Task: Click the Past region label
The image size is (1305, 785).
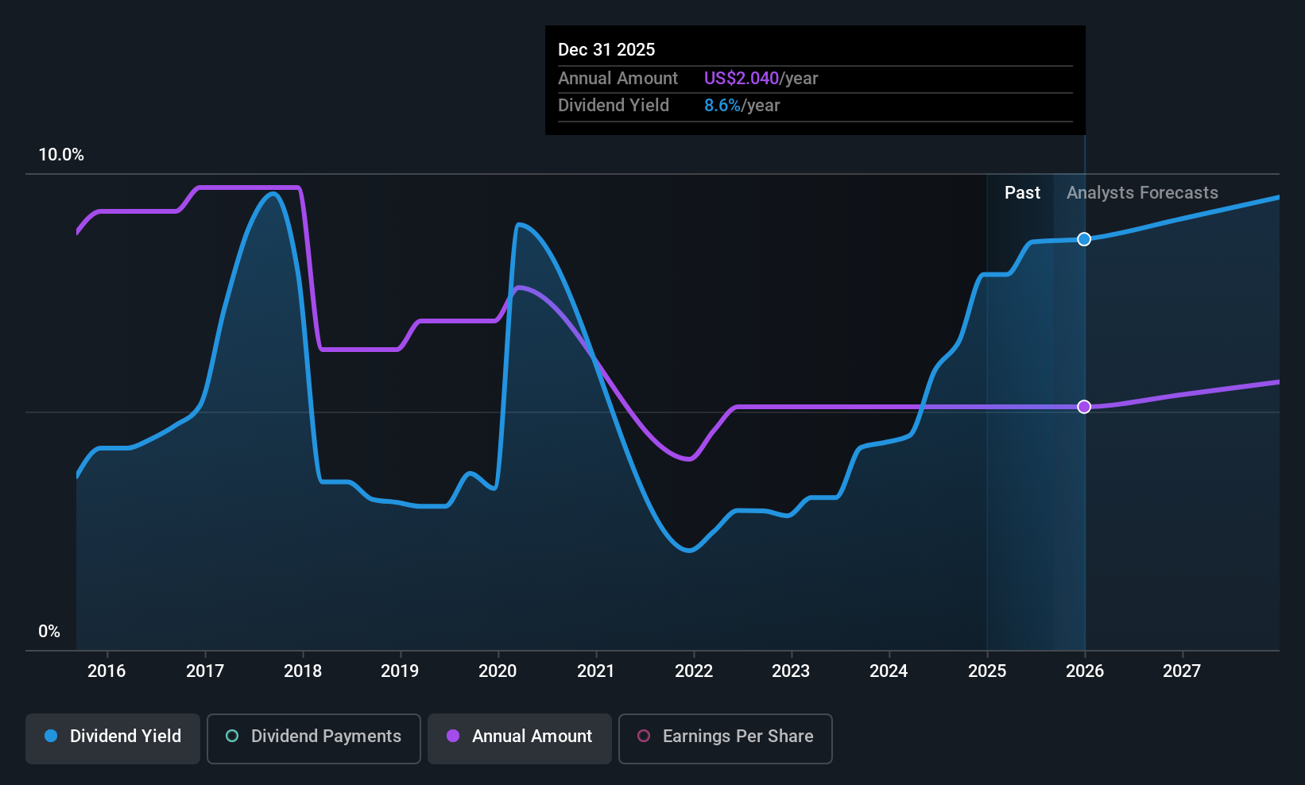Action: 1022,193
